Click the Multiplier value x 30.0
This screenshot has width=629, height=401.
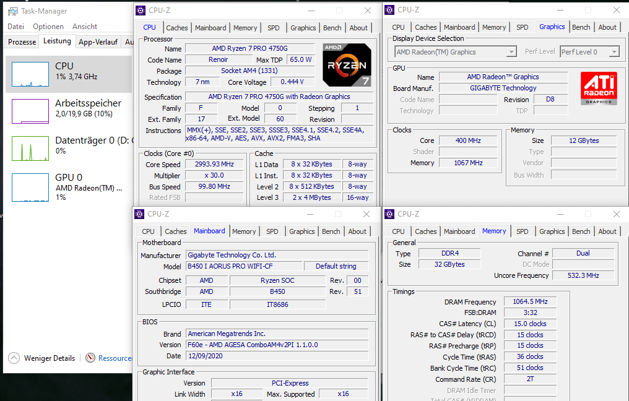(214, 175)
